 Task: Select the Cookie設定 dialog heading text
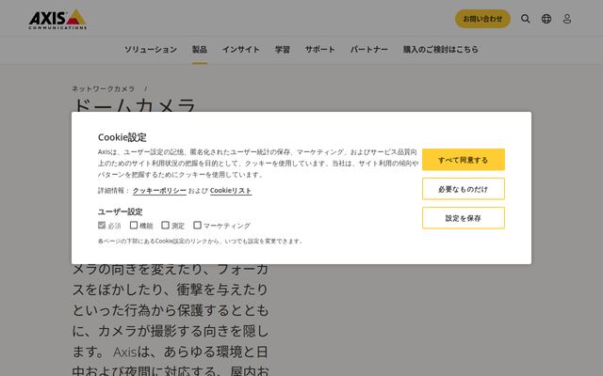122,137
